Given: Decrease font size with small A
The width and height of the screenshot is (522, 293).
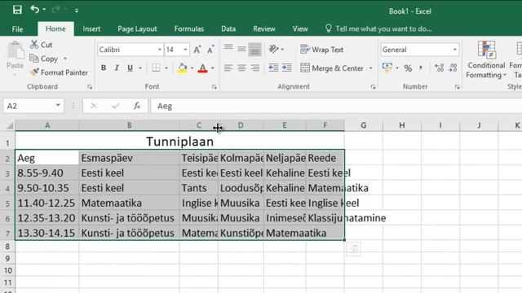Looking at the screenshot, I should coord(210,50).
